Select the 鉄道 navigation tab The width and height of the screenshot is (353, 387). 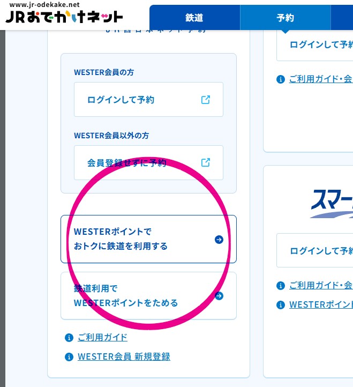pos(194,18)
